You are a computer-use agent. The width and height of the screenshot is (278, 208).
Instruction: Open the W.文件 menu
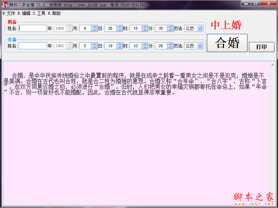(9, 13)
